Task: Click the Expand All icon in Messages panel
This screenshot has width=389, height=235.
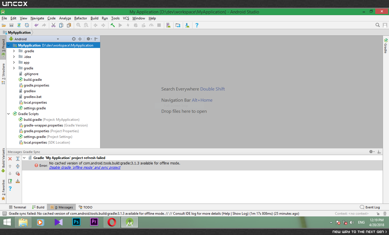Action: pos(18,159)
